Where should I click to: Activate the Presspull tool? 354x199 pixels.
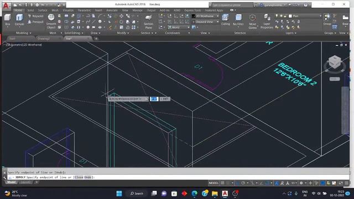point(35,22)
